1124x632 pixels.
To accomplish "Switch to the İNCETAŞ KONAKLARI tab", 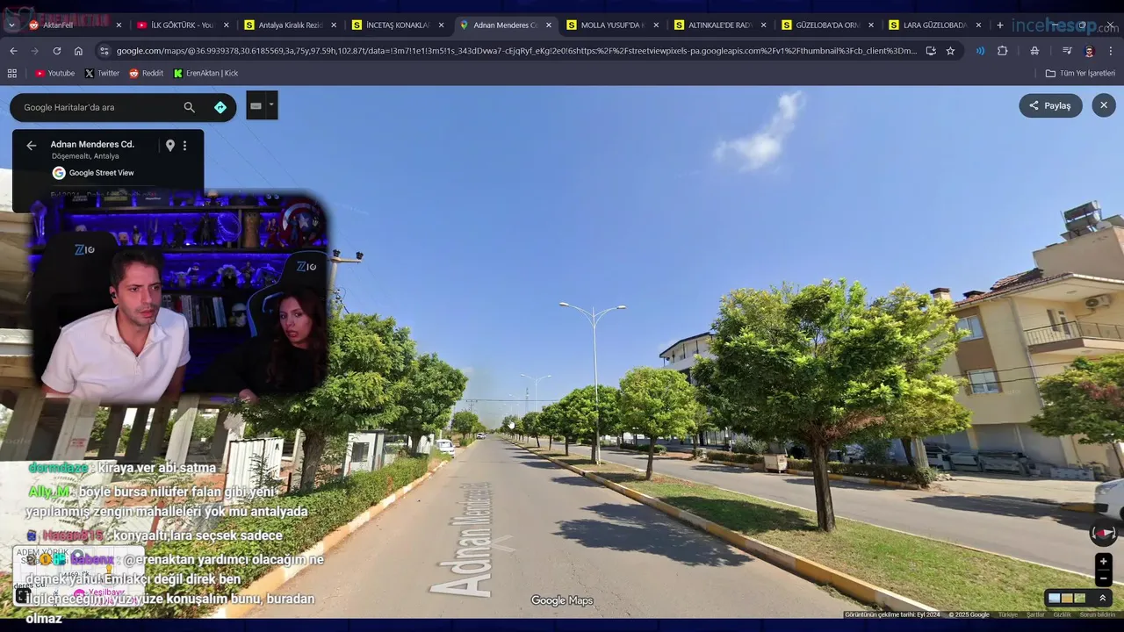I will point(397,25).
